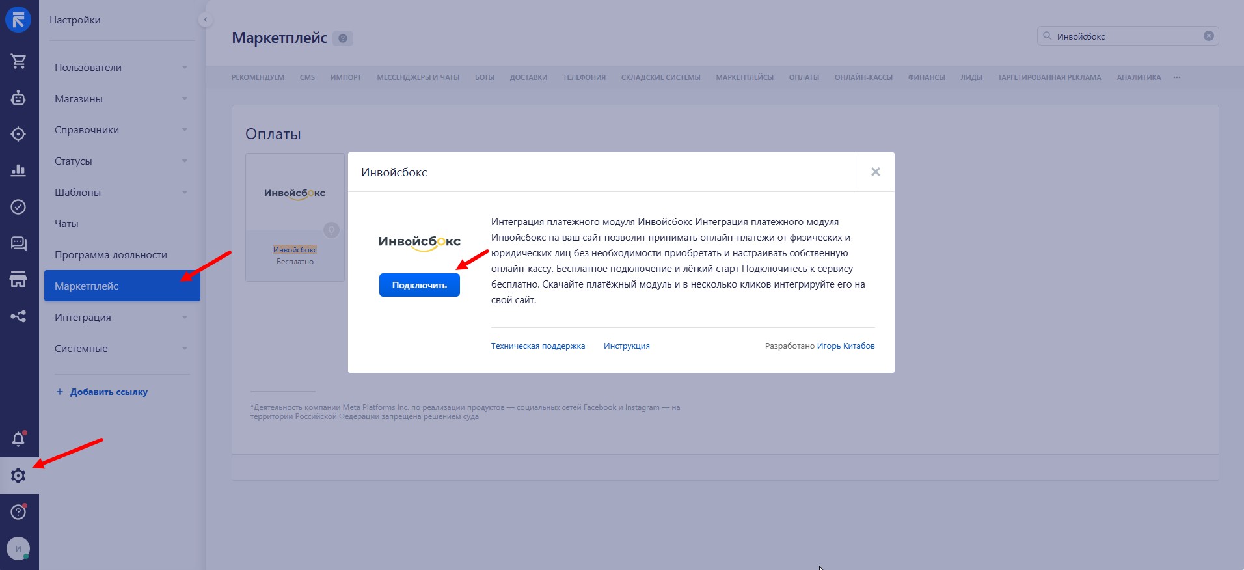Switch to the Телефония tab

(x=584, y=77)
